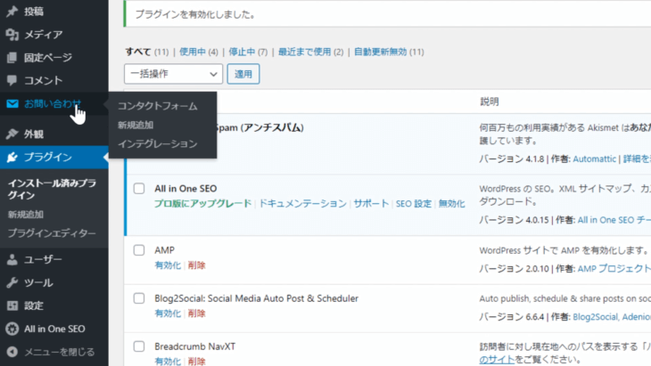This screenshot has width=651, height=366.
Task: Click the プラグインを有効化しました notice
Action: pos(195,14)
